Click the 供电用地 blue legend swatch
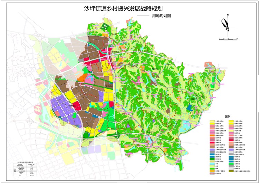 tap(231, 157)
